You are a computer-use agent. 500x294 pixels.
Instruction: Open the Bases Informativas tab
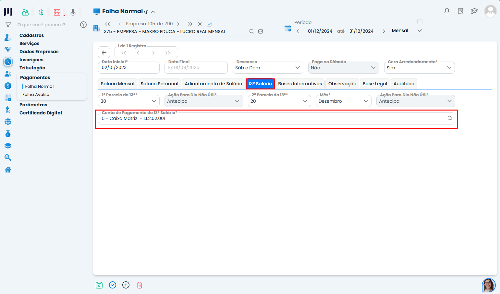[x=300, y=84]
